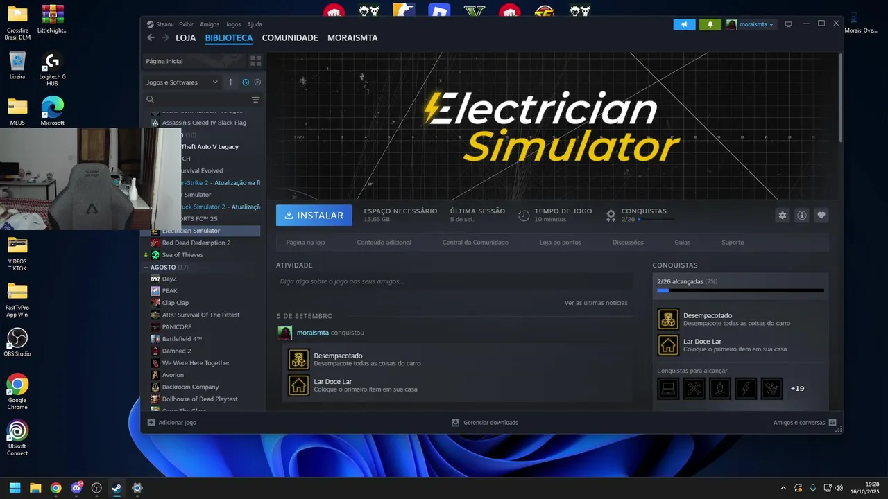Open Loja de pontos link
Screen dimensions: 888x499
[x=561, y=243]
